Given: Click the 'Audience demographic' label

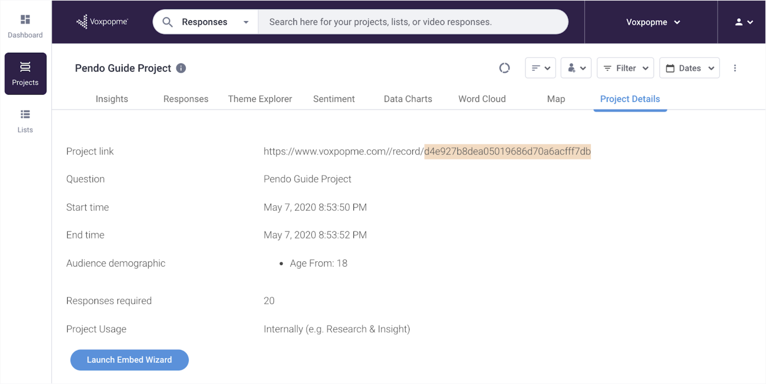Looking at the screenshot, I should tap(116, 263).
